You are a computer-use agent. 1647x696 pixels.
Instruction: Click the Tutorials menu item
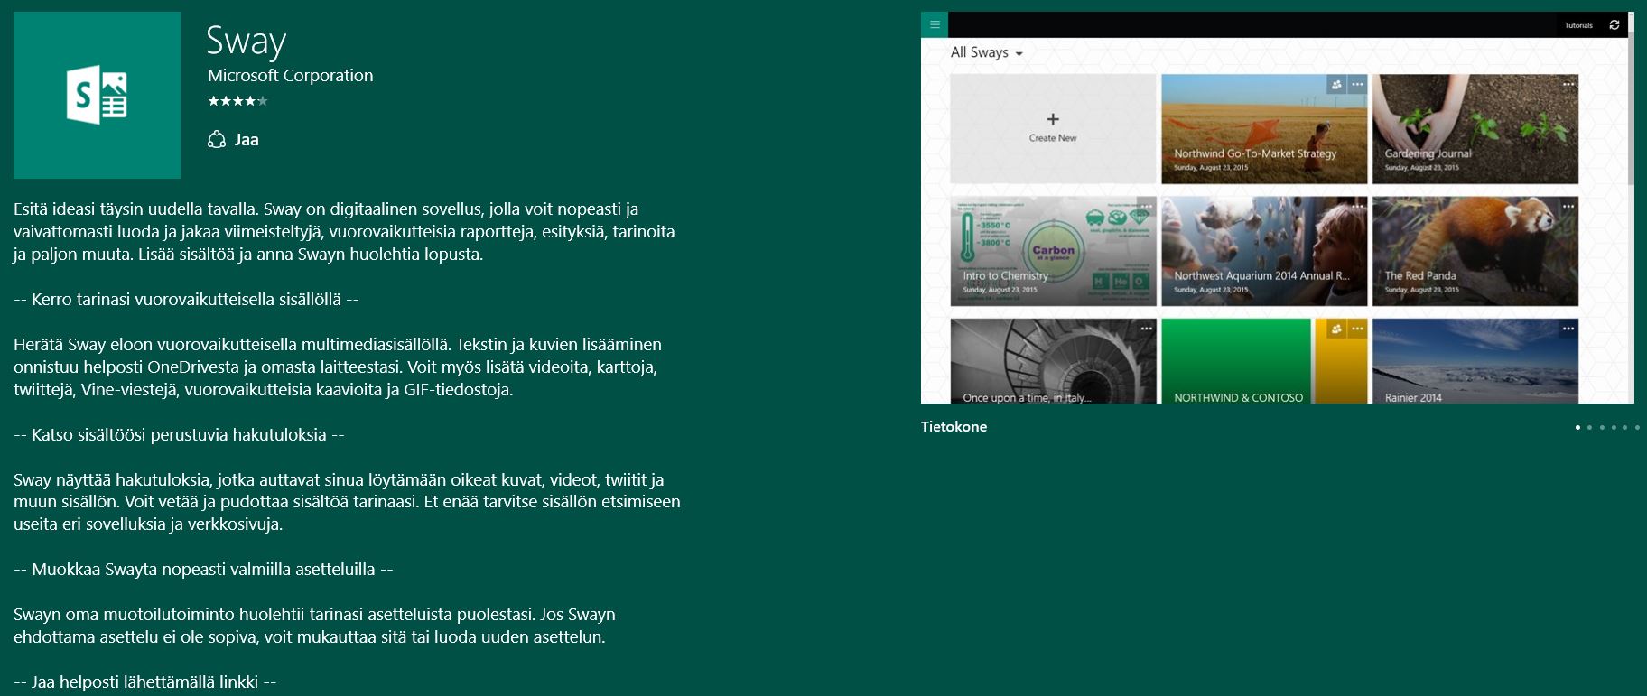(1578, 25)
